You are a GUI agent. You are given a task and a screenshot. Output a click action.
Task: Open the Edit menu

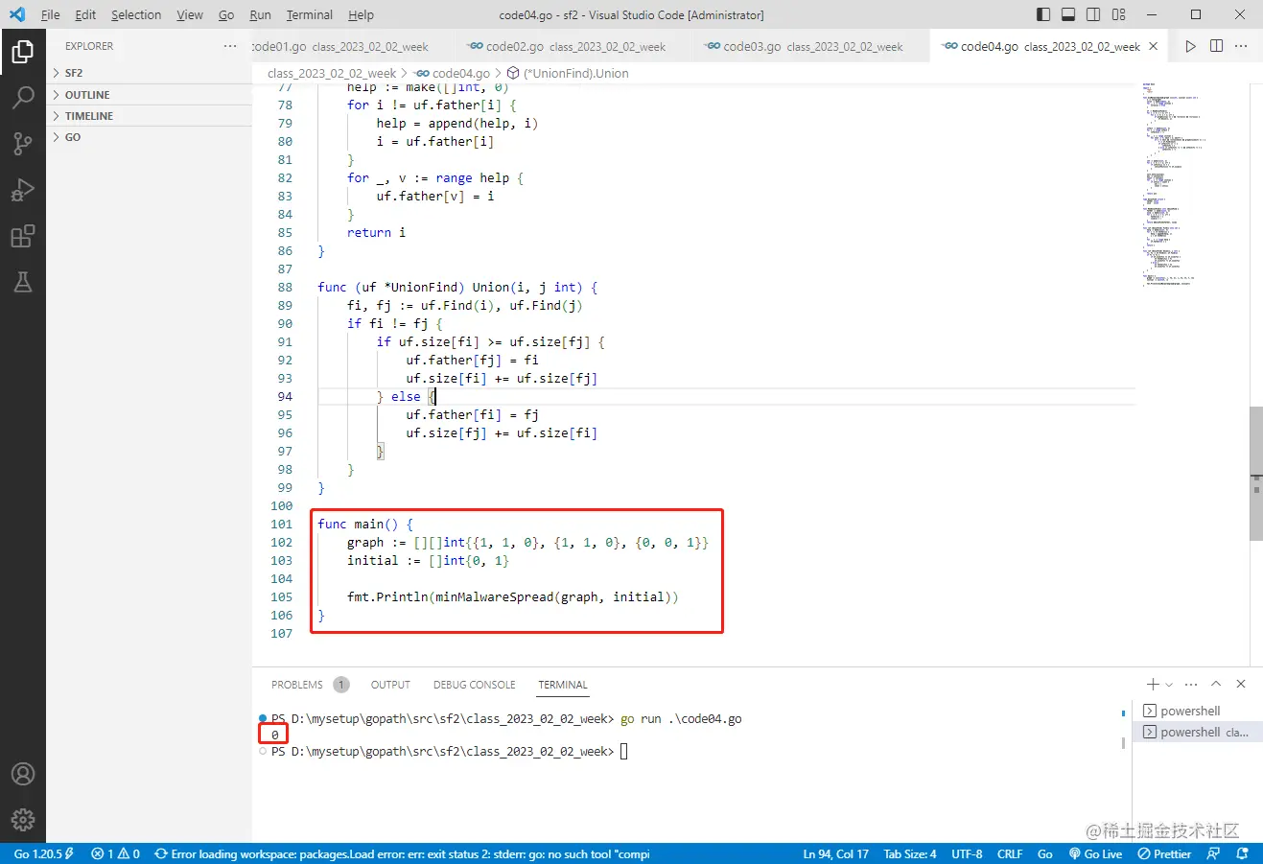pyautogui.click(x=85, y=14)
